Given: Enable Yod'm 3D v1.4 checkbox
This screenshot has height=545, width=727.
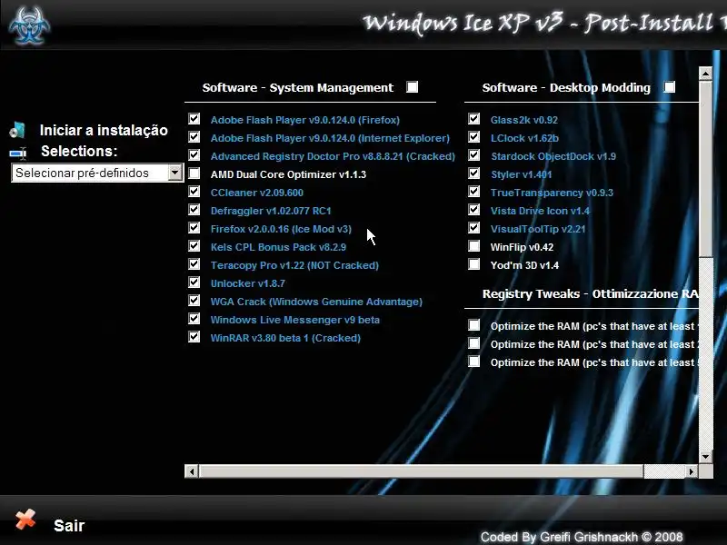Looking at the screenshot, I should pyautogui.click(x=473, y=264).
